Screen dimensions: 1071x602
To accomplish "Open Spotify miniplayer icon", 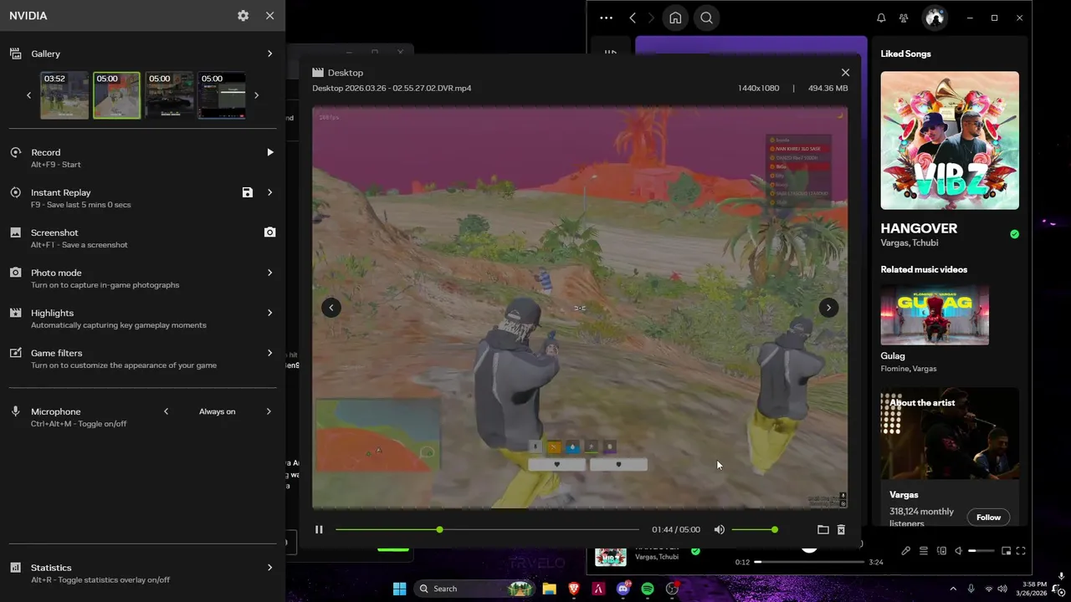I will (x=1007, y=551).
